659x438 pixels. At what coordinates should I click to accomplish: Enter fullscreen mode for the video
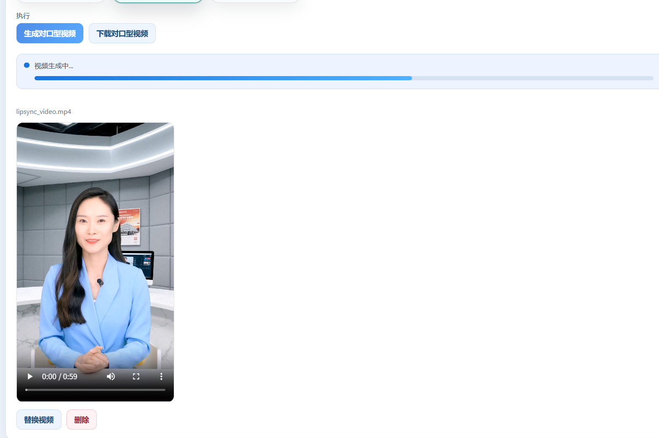[136, 376]
